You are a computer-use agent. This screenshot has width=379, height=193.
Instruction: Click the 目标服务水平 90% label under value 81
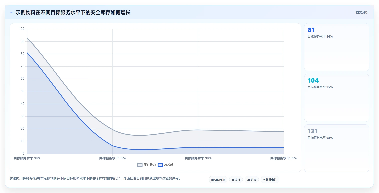click(x=320, y=37)
